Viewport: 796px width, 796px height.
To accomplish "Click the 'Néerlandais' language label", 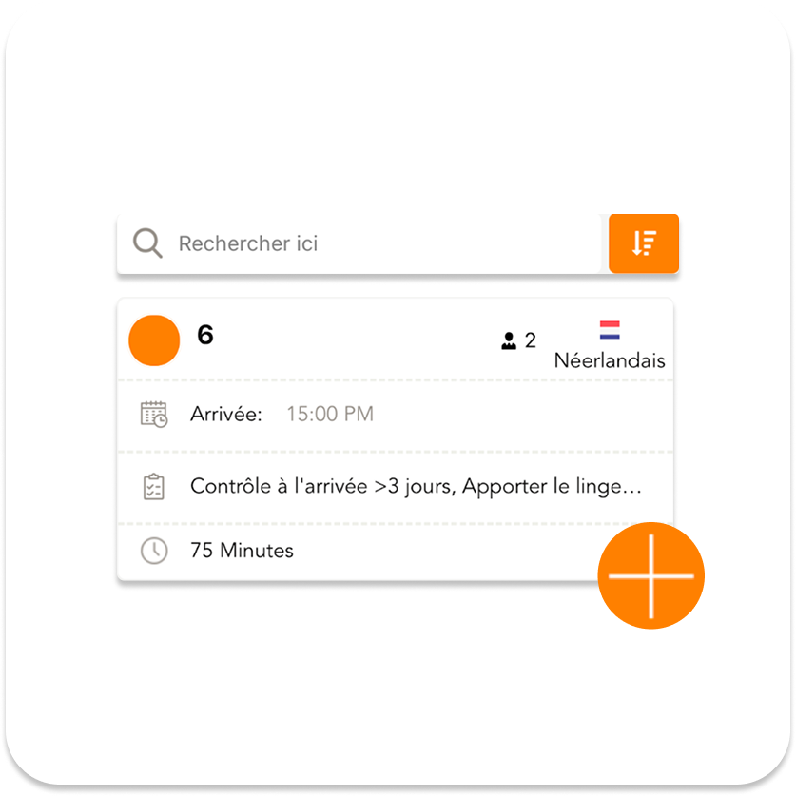I will [x=610, y=360].
